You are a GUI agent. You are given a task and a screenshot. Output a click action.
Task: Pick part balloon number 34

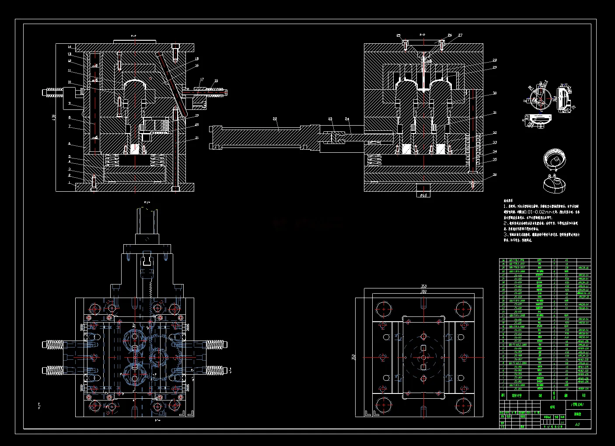coord(495,152)
